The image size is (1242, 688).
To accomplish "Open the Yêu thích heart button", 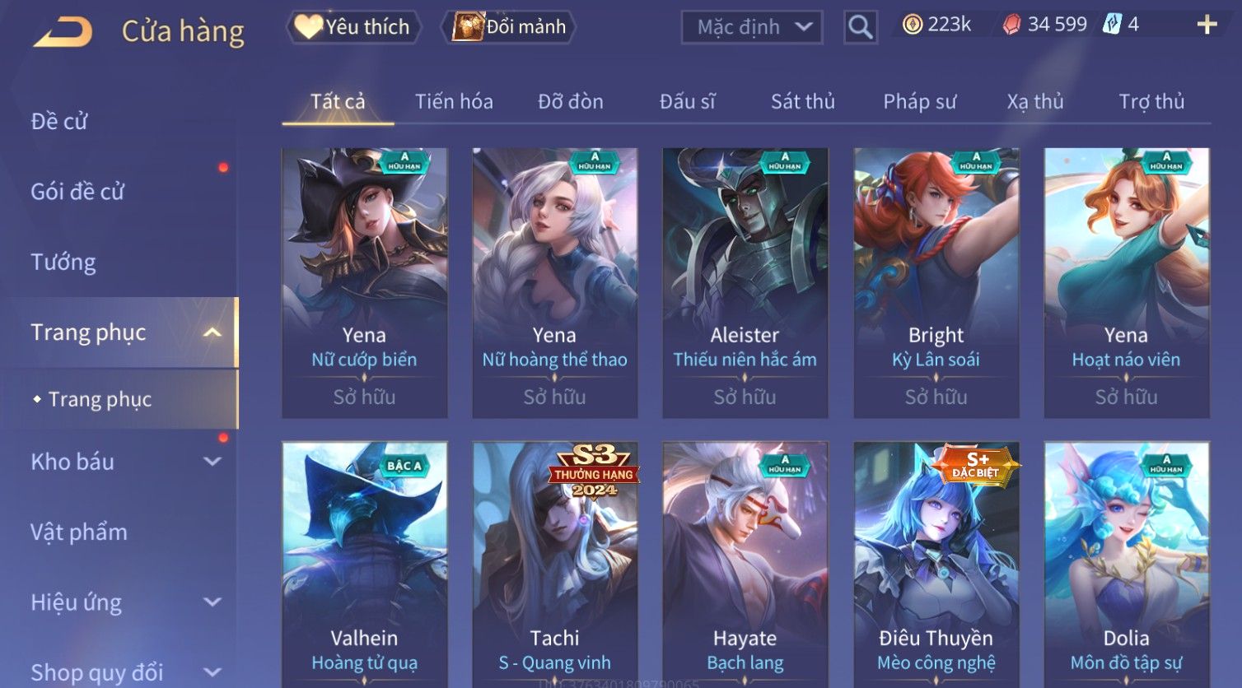I will 353,27.
